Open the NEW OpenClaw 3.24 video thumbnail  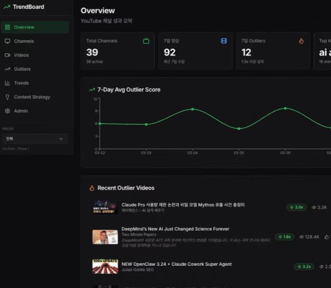(x=105, y=266)
